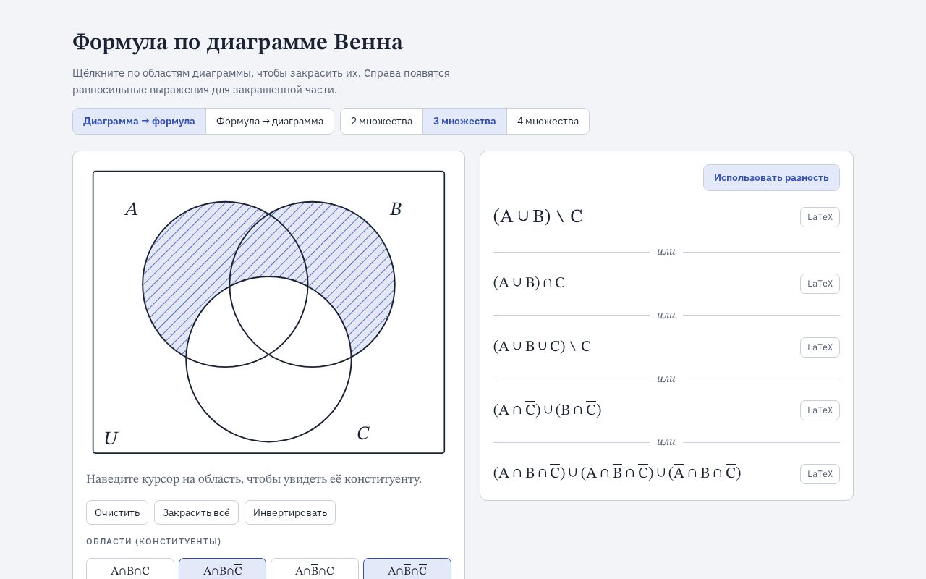This screenshot has height=579, width=926.
Task: Invert shading with Инвертировать
Action: (x=290, y=512)
